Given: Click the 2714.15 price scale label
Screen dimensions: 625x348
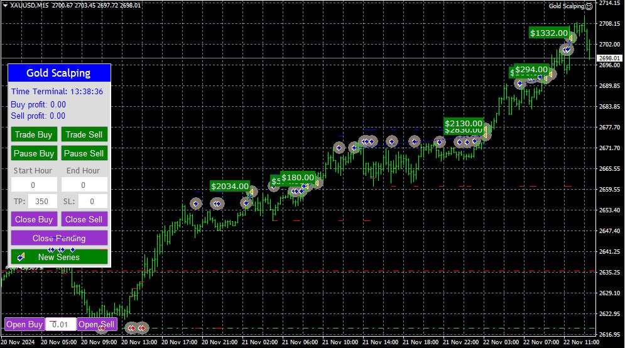Looking at the screenshot, I should 609,3.
